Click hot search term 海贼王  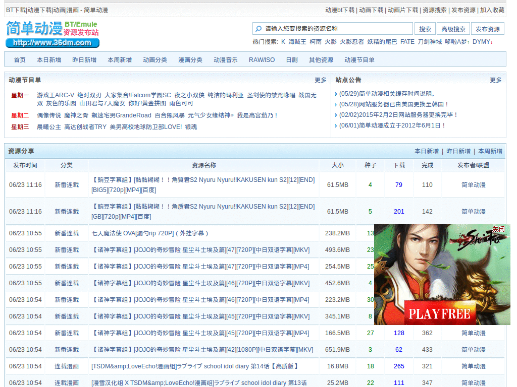(297, 42)
